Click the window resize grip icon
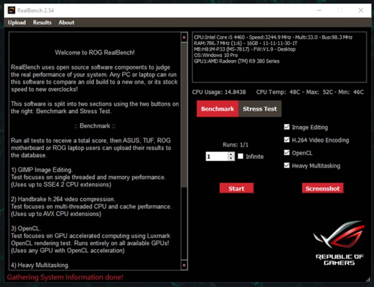The width and height of the screenshot is (374, 287). tap(368, 280)
